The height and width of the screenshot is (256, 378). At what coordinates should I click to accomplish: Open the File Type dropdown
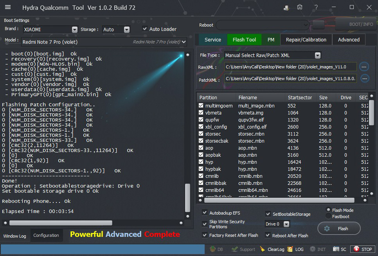pyautogui.click(x=317, y=55)
